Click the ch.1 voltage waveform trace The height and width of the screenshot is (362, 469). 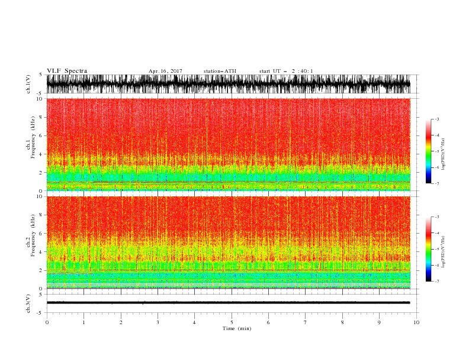pos(228,84)
